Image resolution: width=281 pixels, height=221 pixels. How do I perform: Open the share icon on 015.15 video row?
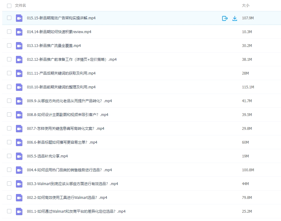225,18
